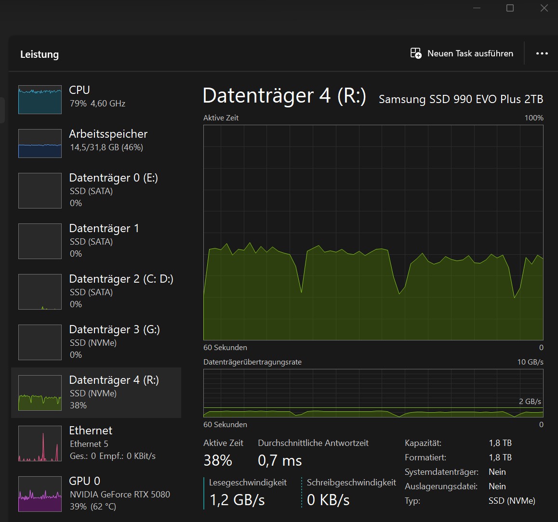Image resolution: width=558 pixels, height=522 pixels.
Task: Click the Aktive Zeit activity graph
Action: point(373,233)
